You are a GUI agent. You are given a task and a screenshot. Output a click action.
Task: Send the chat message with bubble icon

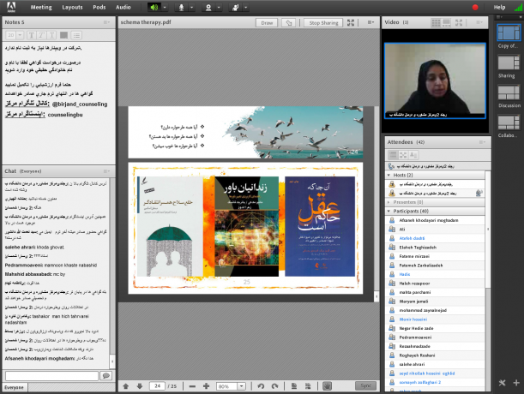coord(106,376)
